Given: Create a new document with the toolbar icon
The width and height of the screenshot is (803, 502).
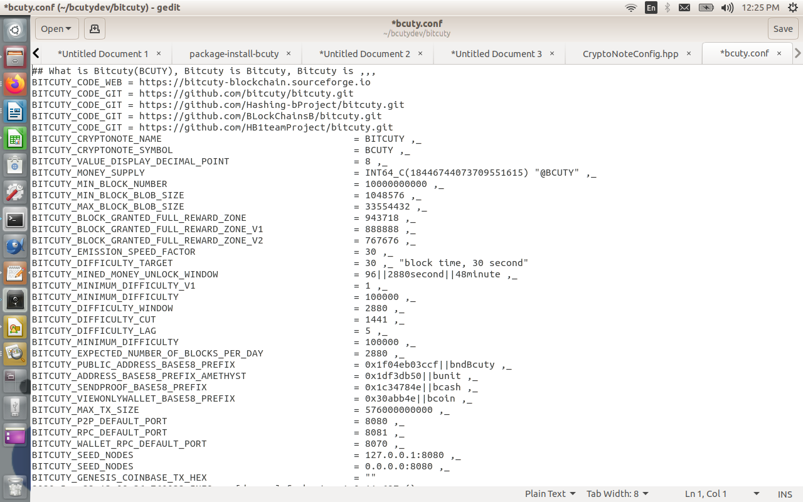Looking at the screenshot, I should [x=95, y=28].
